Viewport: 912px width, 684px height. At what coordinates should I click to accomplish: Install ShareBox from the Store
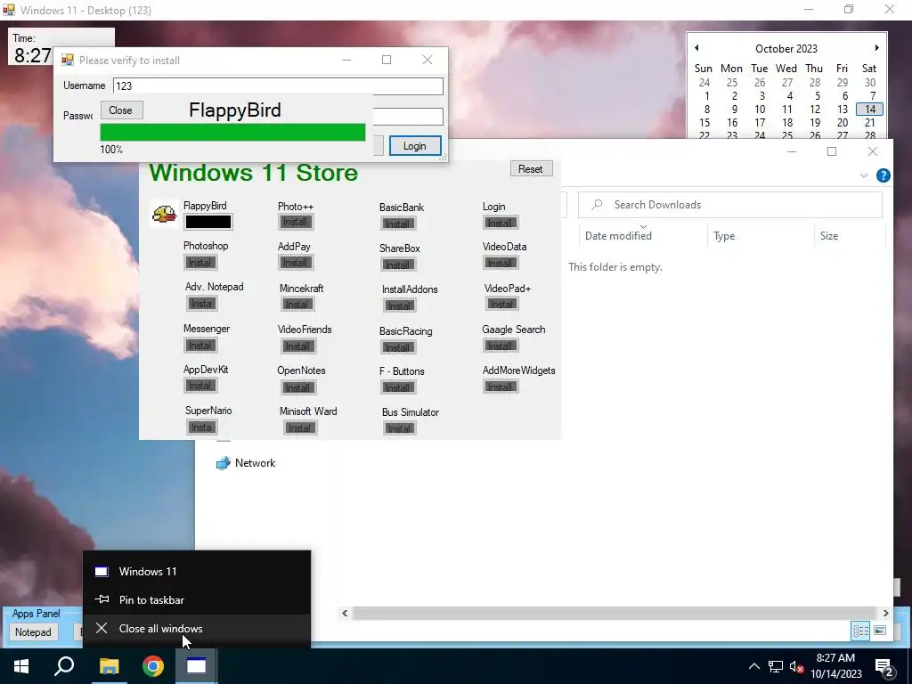pyautogui.click(x=398, y=265)
